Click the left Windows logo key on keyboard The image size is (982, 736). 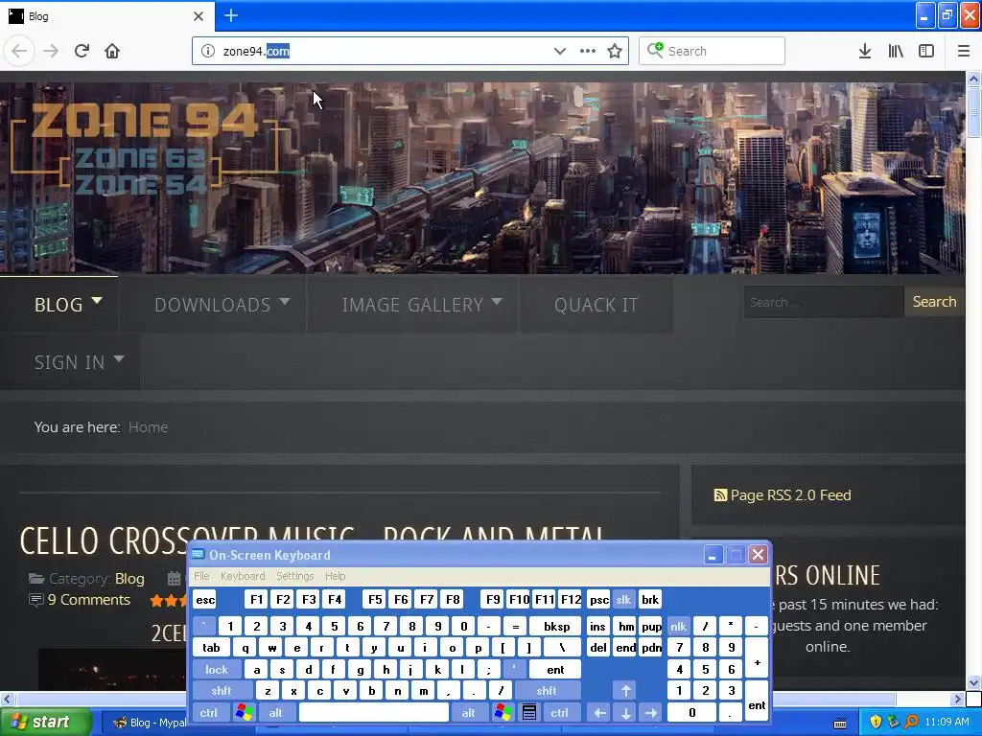[x=245, y=712]
